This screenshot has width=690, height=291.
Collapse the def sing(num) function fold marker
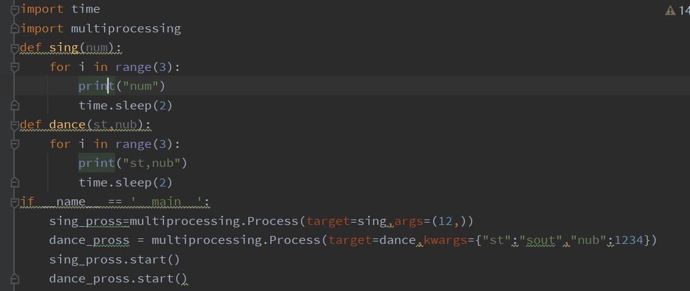point(15,48)
